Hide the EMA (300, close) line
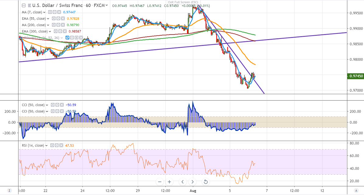 [56, 31]
